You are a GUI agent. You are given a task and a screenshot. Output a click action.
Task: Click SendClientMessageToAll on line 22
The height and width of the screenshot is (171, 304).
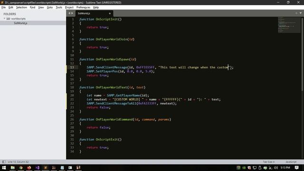pos(116,104)
